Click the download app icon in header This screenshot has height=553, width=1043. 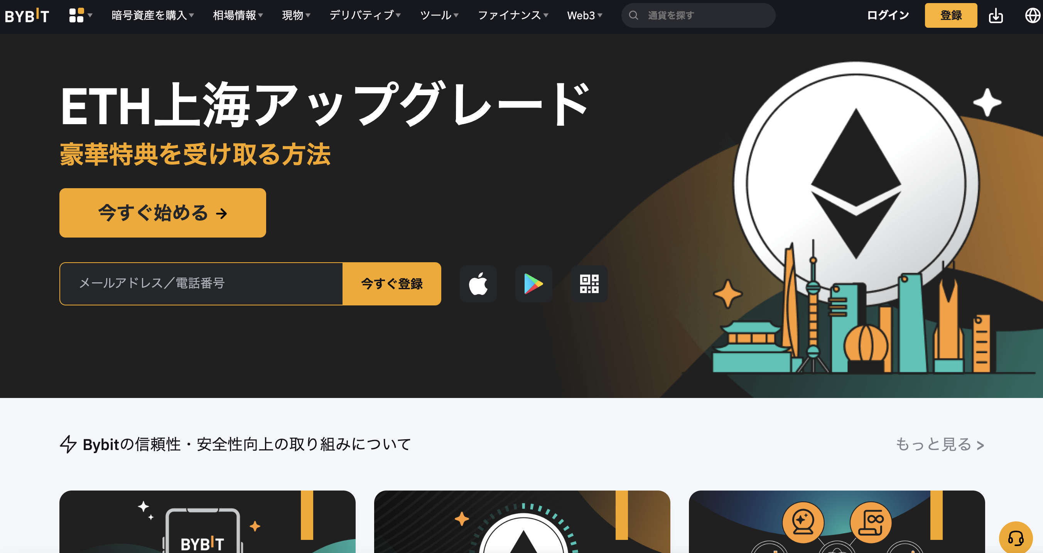(x=996, y=15)
